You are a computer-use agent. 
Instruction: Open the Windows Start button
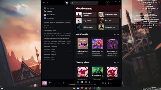point(2,88)
